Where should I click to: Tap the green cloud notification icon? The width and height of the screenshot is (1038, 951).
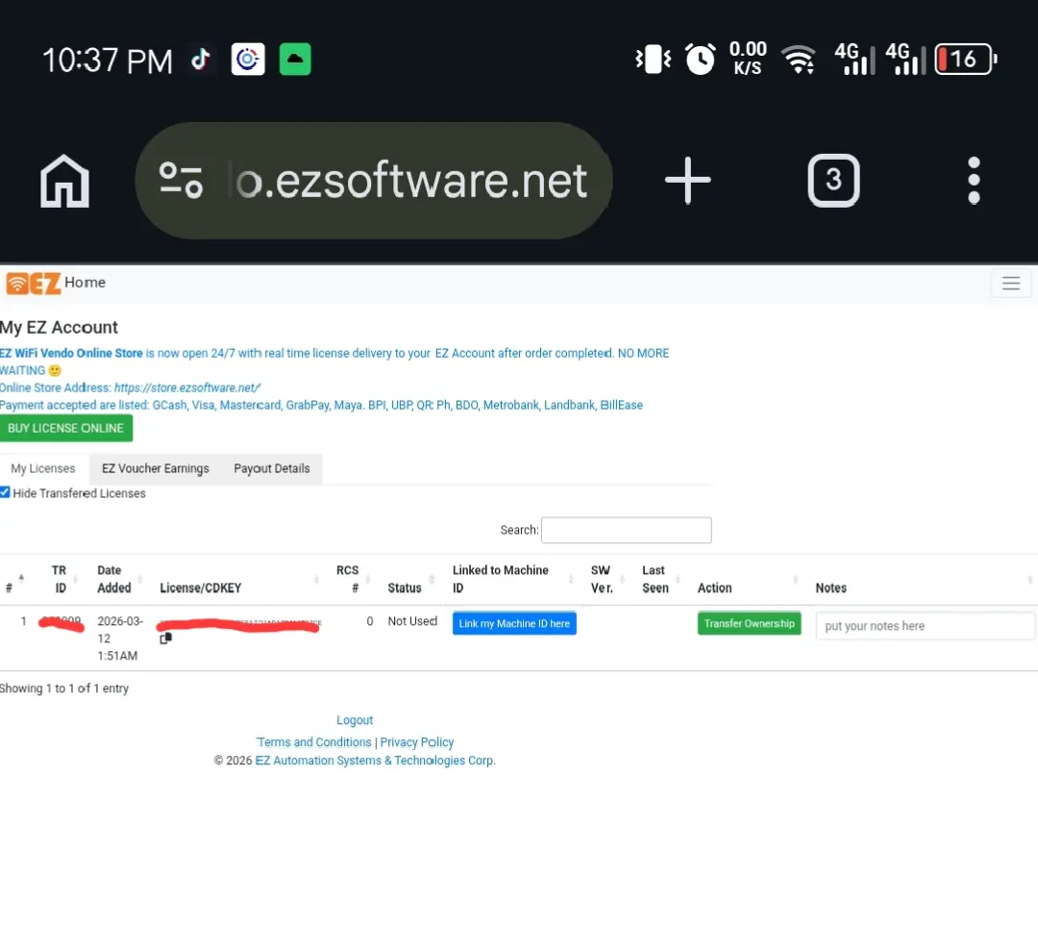295,60
